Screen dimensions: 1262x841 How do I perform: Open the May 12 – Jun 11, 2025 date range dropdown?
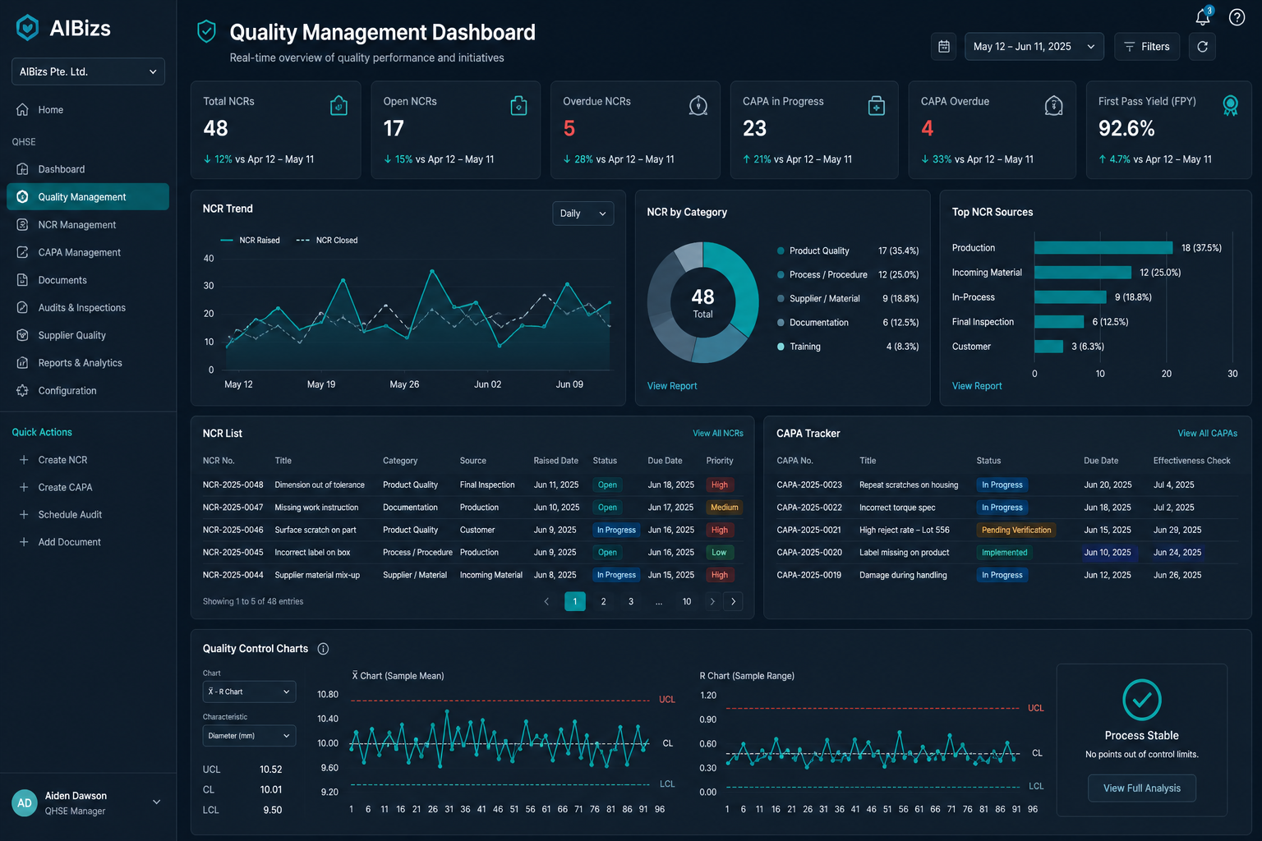[1034, 47]
